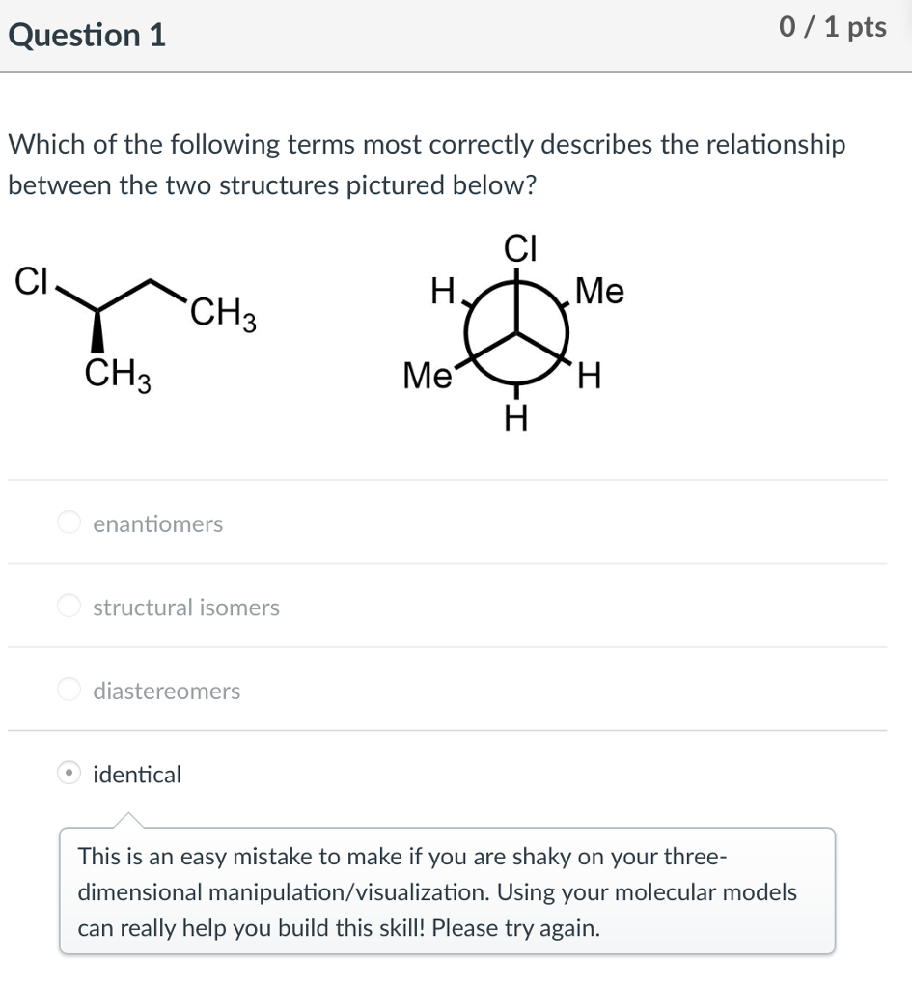This screenshot has width=912, height=989.
Task: Click the lower left Me label
Action: click(428, 376)
